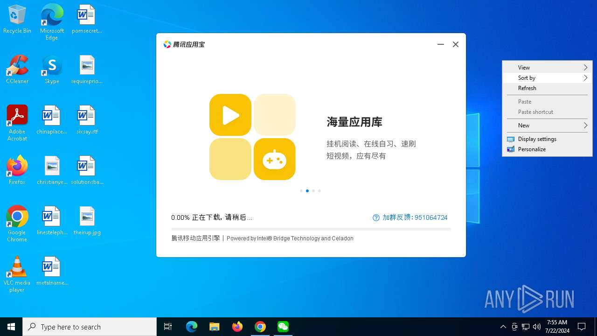Click the help question mark icon
Viewport: 597px width, 336px height.
click(376, 217)
